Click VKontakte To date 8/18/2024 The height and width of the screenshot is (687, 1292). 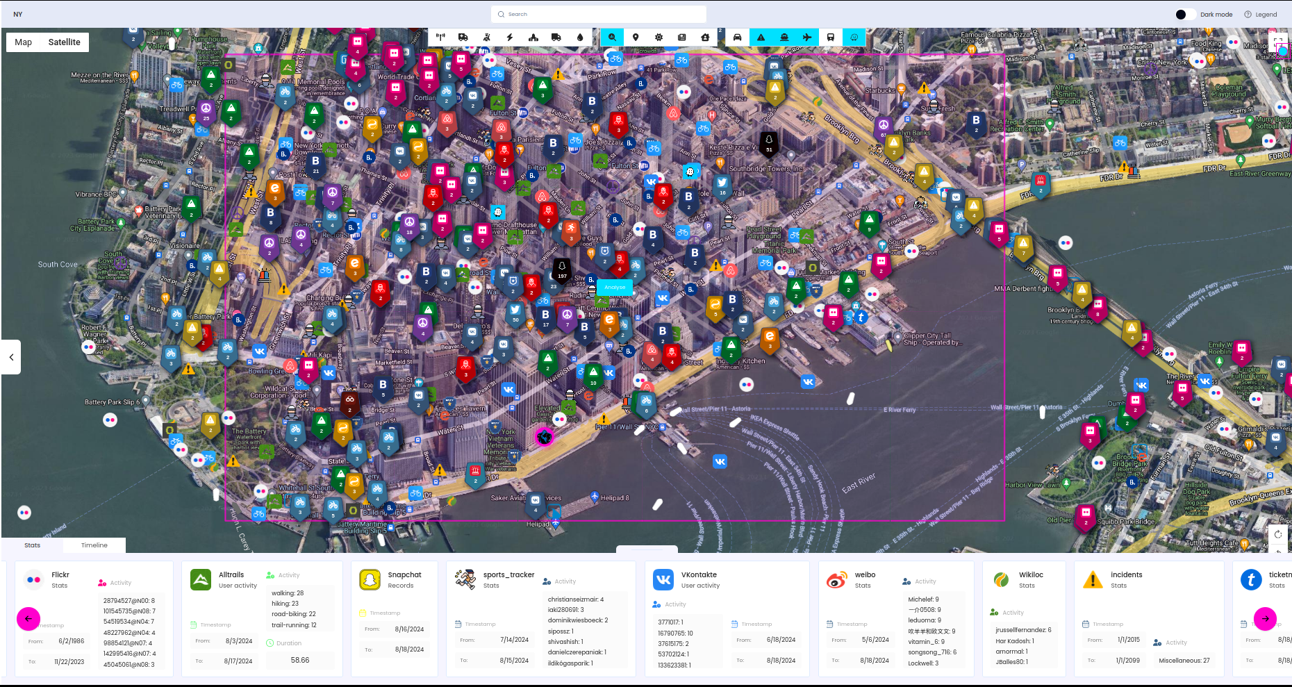[x=781, y=661]
